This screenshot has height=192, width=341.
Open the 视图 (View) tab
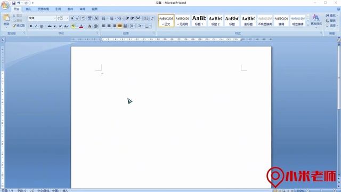(95, 9)
